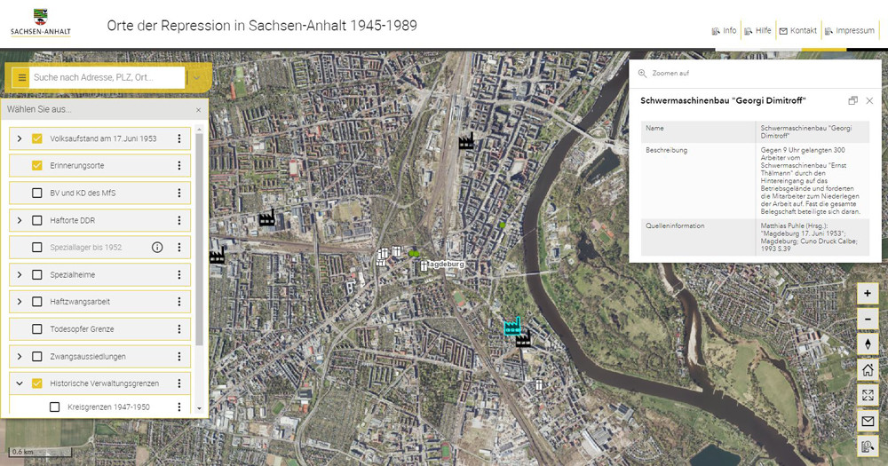Click the envelope icon in map toolbar
This screenshot has height=466, width=888.
point(868,422)
